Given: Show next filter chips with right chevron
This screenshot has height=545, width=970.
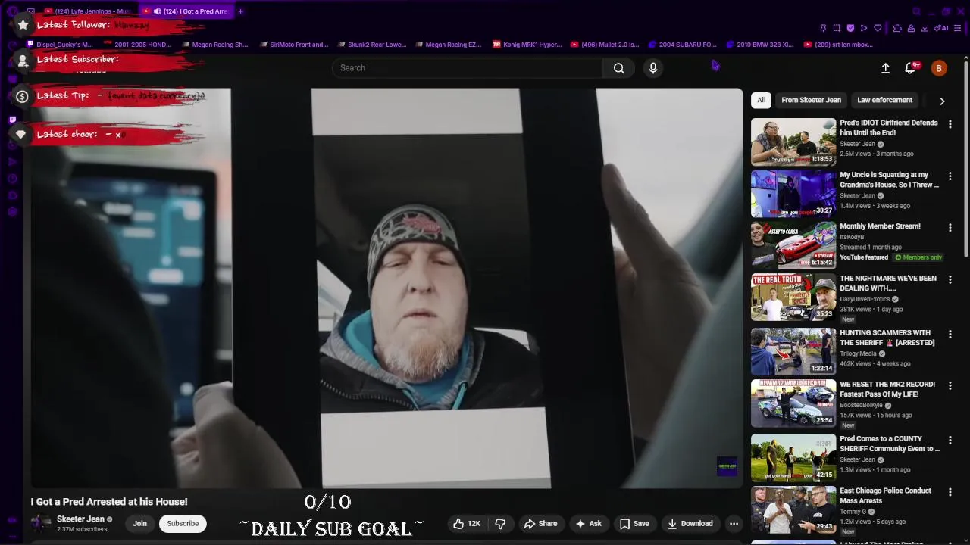Looking at the screenshot, I should 942,101.
